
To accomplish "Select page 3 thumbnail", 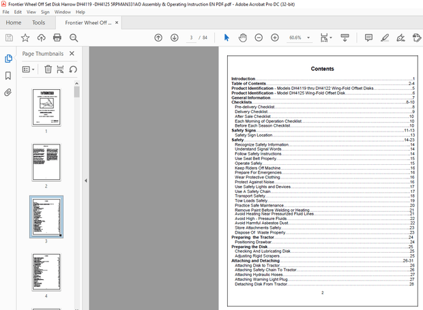I will tap(46, 217).
